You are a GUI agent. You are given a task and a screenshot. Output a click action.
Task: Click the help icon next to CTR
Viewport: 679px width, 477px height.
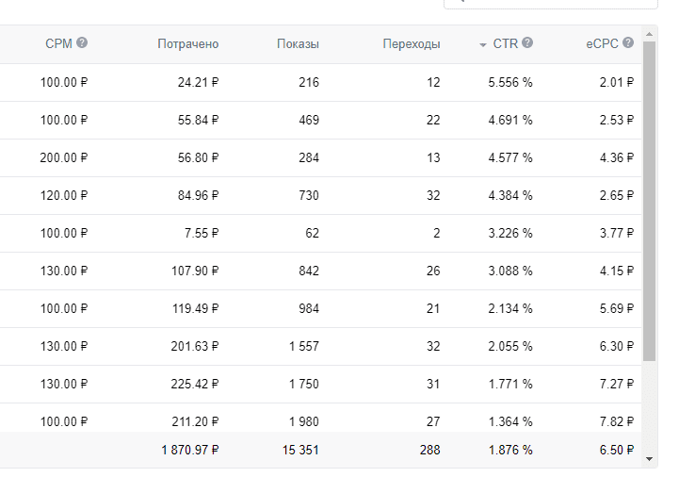pyautogui.click(x=527, y=43)
